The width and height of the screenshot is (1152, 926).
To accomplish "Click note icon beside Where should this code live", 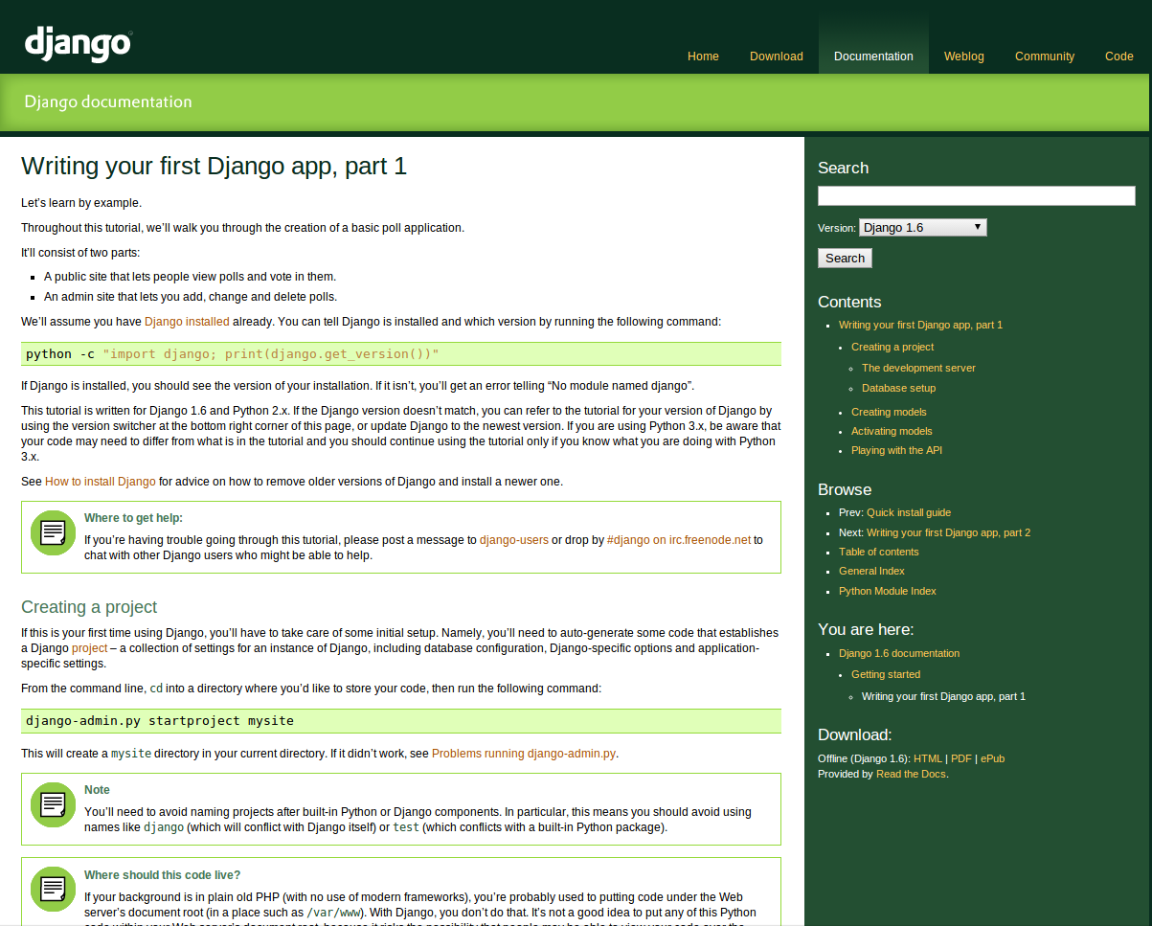I will pyautogui.click(x=54, y=888).
